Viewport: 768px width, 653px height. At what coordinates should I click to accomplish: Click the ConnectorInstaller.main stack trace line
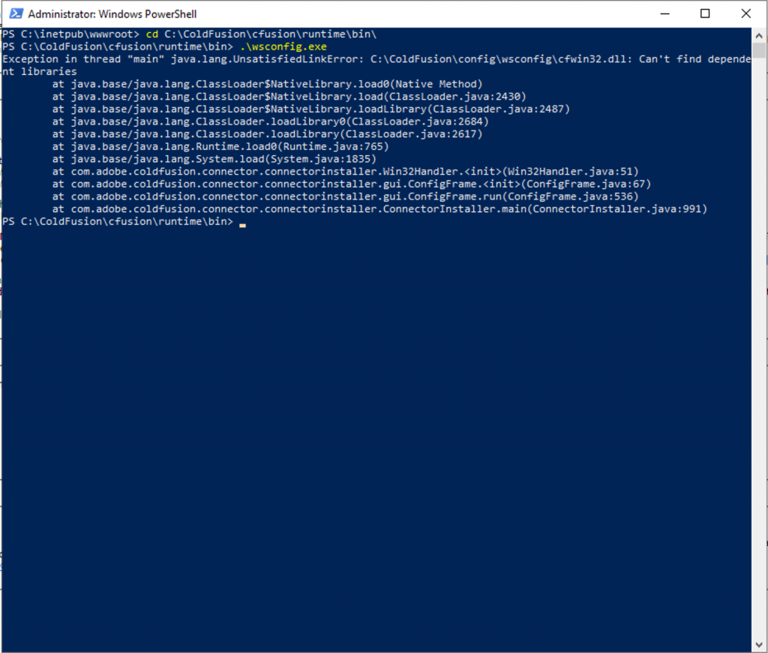379,209
